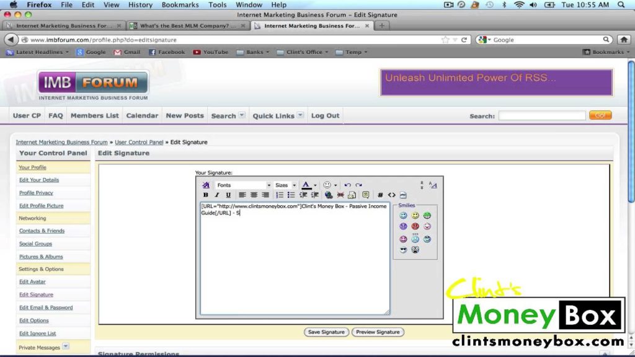Open the Fonts dropdown
This screenshot has height=357, width=635.
tap(243, 185)
